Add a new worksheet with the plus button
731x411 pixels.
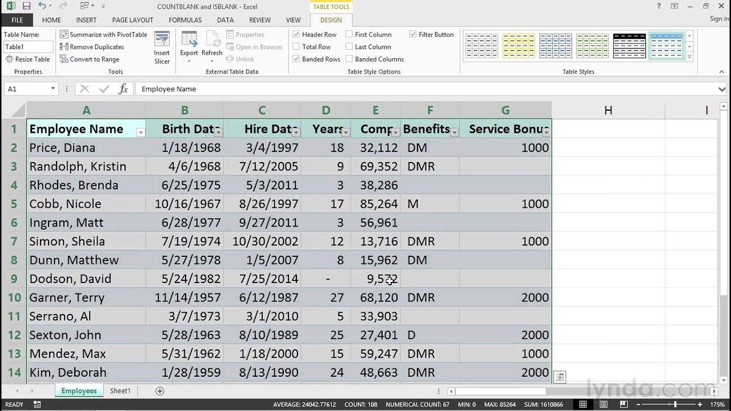tap(159, 390)
